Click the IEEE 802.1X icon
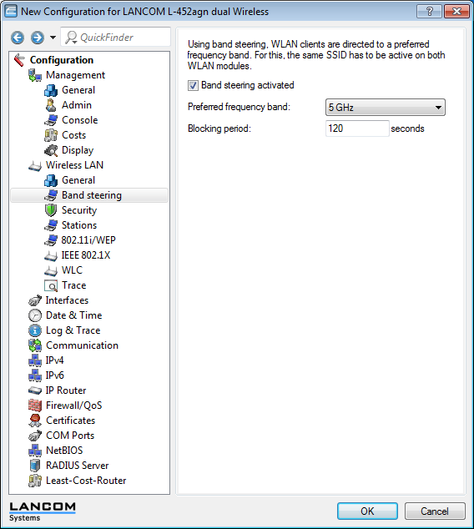The width and height of the screenshot is (474, 529). point(51,255)
